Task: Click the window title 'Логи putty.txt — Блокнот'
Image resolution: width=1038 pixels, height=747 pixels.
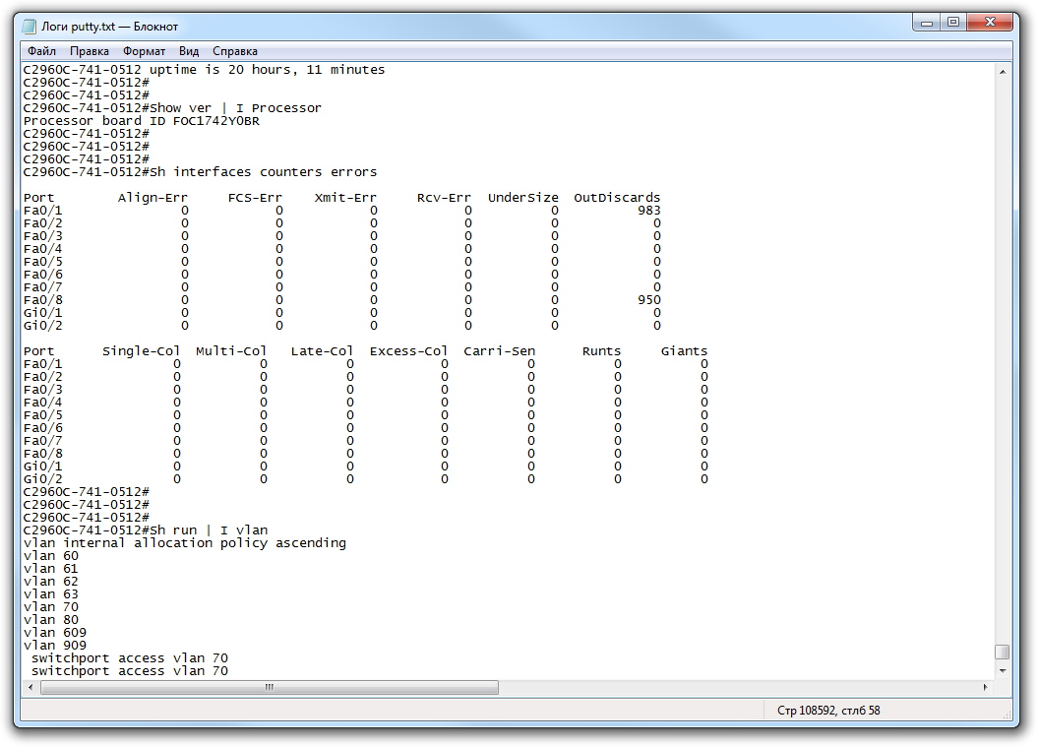Action: point(110,27)
